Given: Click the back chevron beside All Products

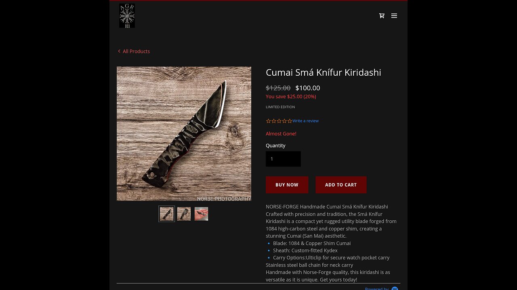Looking at the screenshot, I should [119, 51].
